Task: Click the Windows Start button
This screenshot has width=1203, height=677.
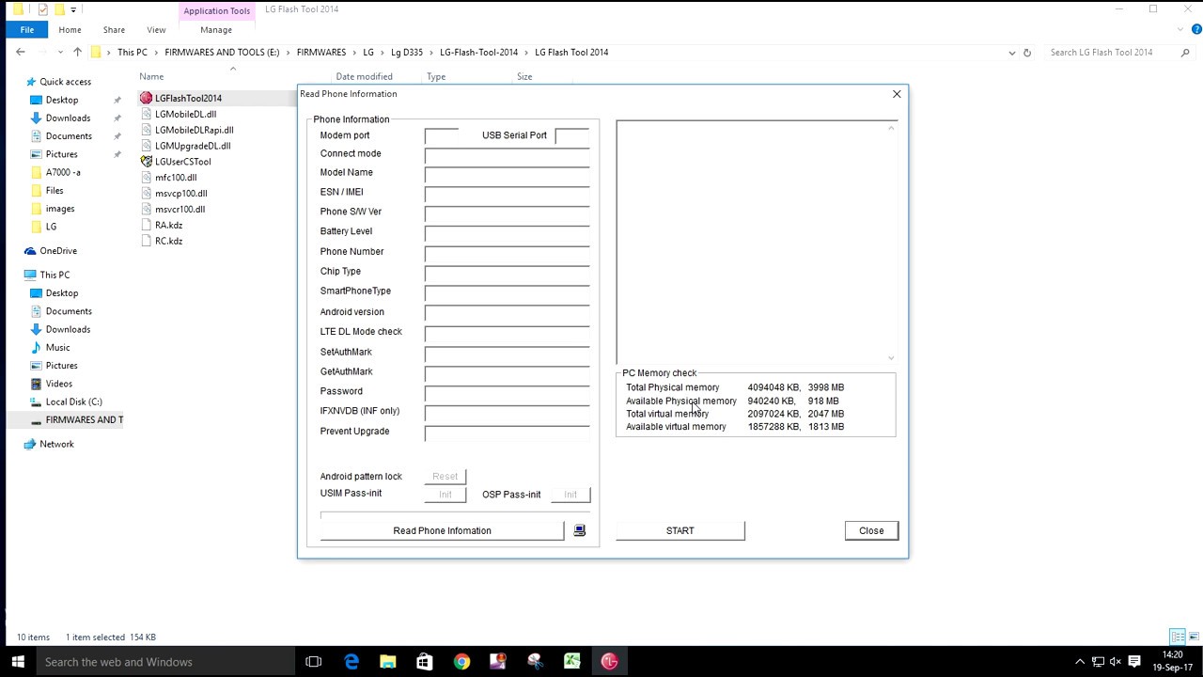Action: click(18, 662)
